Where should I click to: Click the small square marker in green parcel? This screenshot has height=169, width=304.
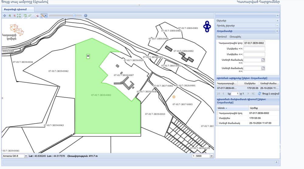(x=88, y=57)
